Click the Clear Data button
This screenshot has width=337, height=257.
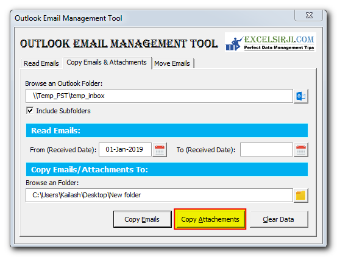(278, 219)
